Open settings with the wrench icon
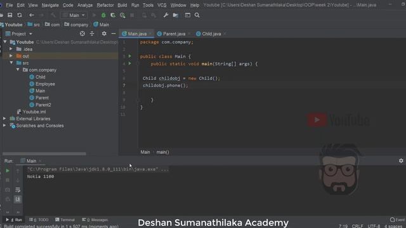 166,15
